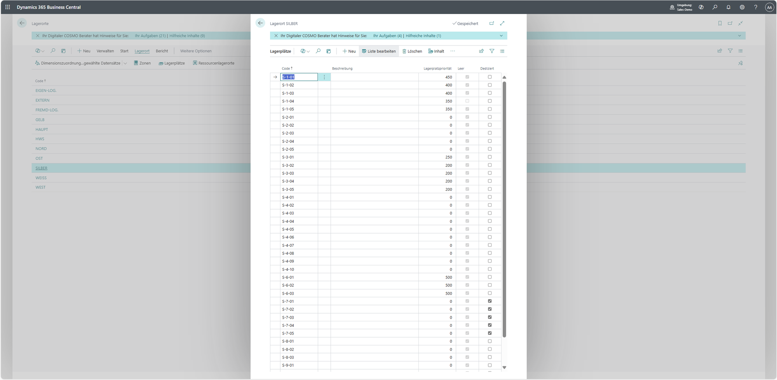Open the settings gear in the top bar
The height and width of the screenshot is (380, 777).
pos(742,7)
